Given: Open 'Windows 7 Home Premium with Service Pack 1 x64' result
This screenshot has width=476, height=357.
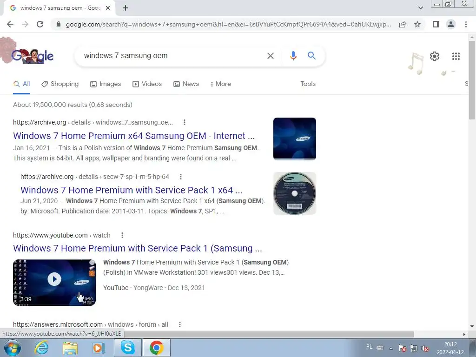Looking at the screenshot, I should pos(132,190).
